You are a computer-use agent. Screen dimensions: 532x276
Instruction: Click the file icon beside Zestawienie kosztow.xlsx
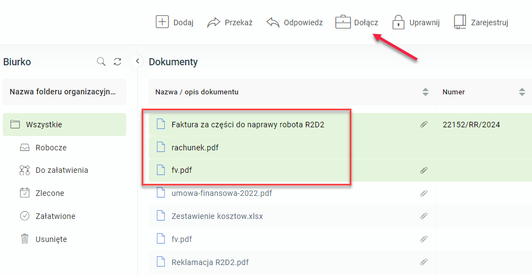tap(160, 216)
